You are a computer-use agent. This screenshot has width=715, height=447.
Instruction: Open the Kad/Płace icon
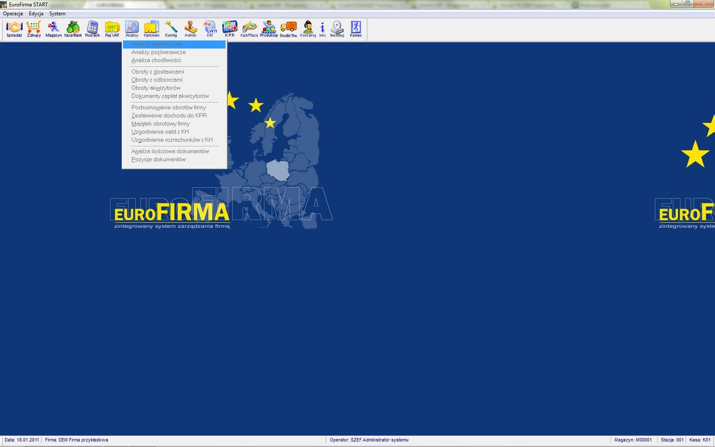tap(249, 29)
